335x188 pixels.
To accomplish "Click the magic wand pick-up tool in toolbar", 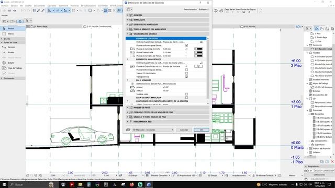I will pos(43,10).
